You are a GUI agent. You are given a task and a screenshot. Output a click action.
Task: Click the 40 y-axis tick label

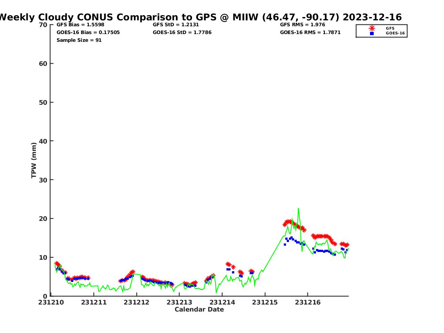(x=43, y=141)
